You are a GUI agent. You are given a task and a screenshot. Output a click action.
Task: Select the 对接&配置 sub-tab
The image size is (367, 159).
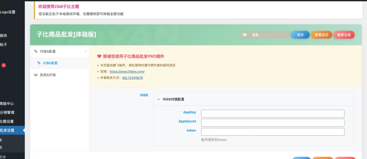(x=59, y=63)
